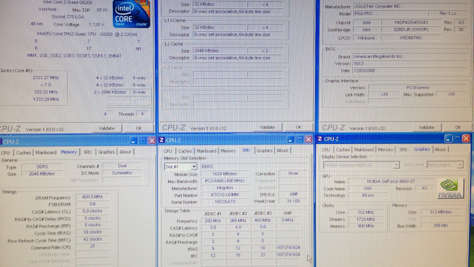Screen dimensions: 474x267
Task: Open Mainboard tab in the Memory-tab window
Action: coord(46,152)
